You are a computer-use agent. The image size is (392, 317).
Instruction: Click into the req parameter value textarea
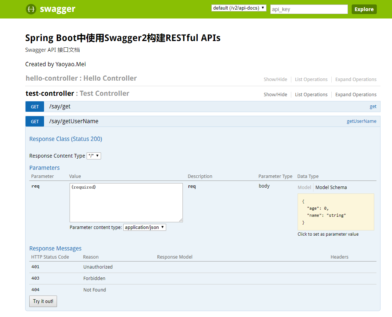click(126, 203)
